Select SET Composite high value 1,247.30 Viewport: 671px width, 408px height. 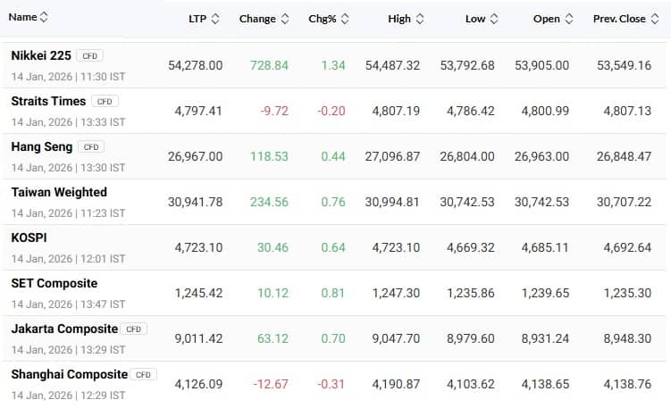point(396,294)
